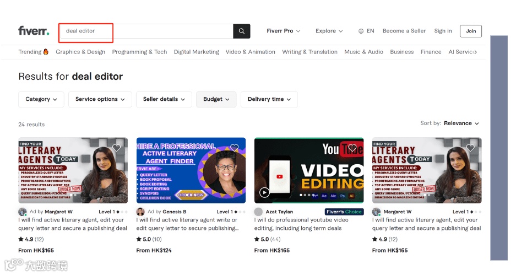Click the From HK$124 price
The image size is (516, 275).
pos(154,250)
